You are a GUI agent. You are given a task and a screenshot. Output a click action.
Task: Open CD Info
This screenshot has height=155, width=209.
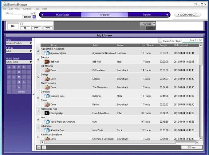[191, 147]
